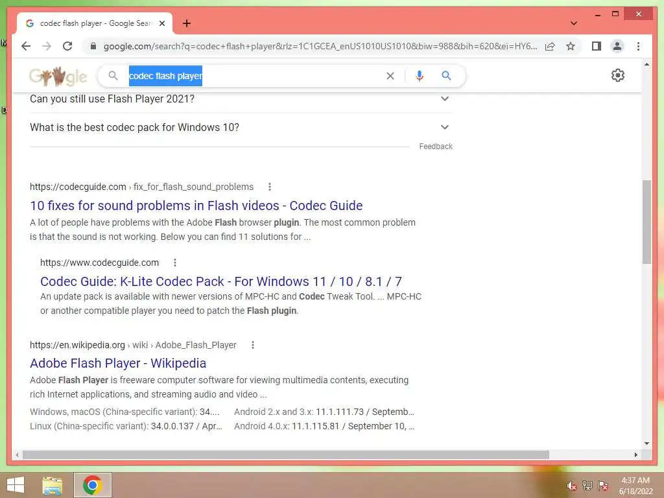
Task: Click the Google logo
Action: pos(58,77)
